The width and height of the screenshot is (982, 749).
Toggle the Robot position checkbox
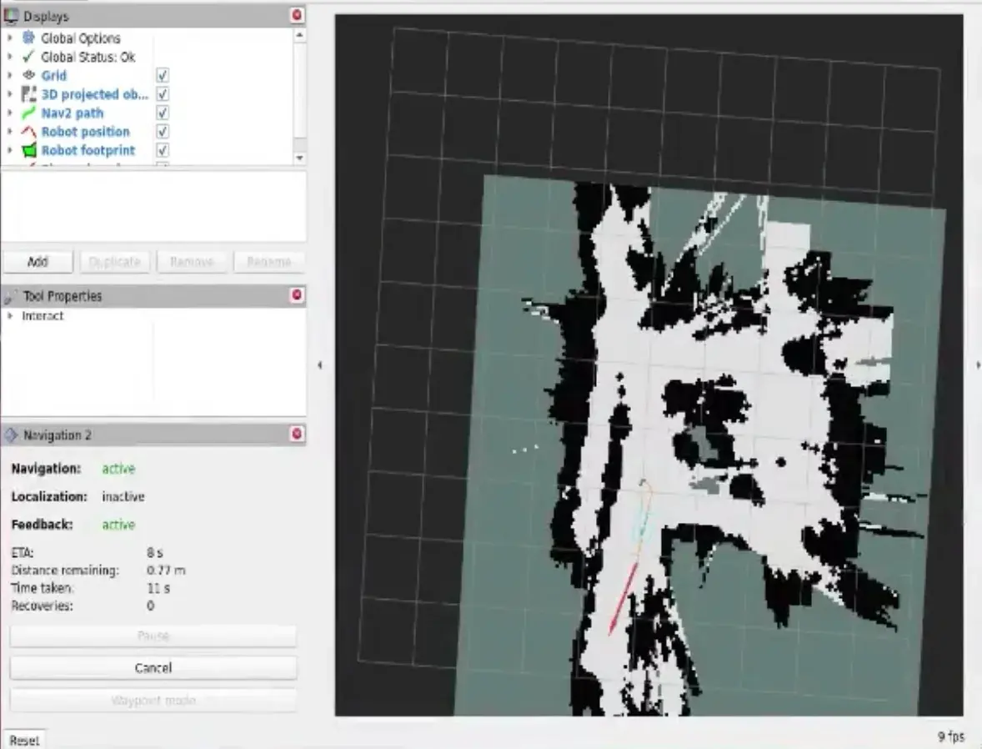click(x=163, y=132)
